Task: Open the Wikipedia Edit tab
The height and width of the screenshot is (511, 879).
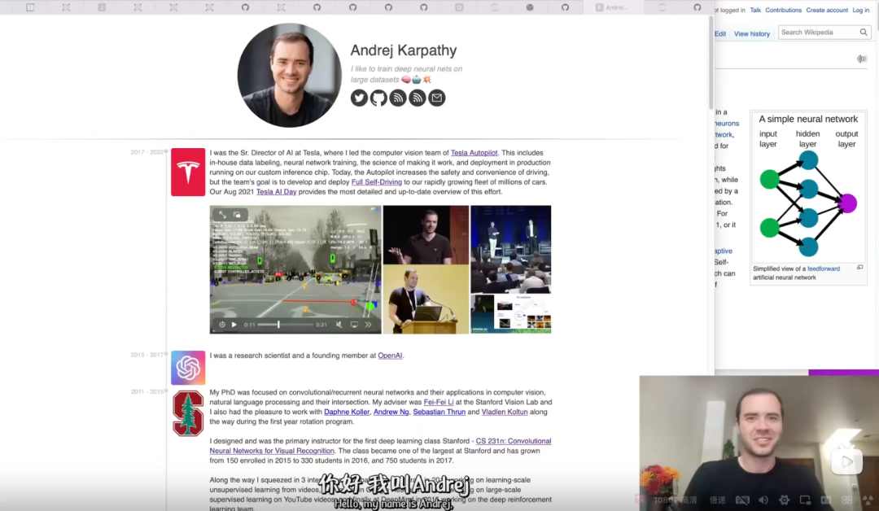Action: click(720, 33)
